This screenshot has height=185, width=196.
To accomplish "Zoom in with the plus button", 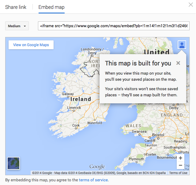I will pyautogui.click(x=180, y=158).
